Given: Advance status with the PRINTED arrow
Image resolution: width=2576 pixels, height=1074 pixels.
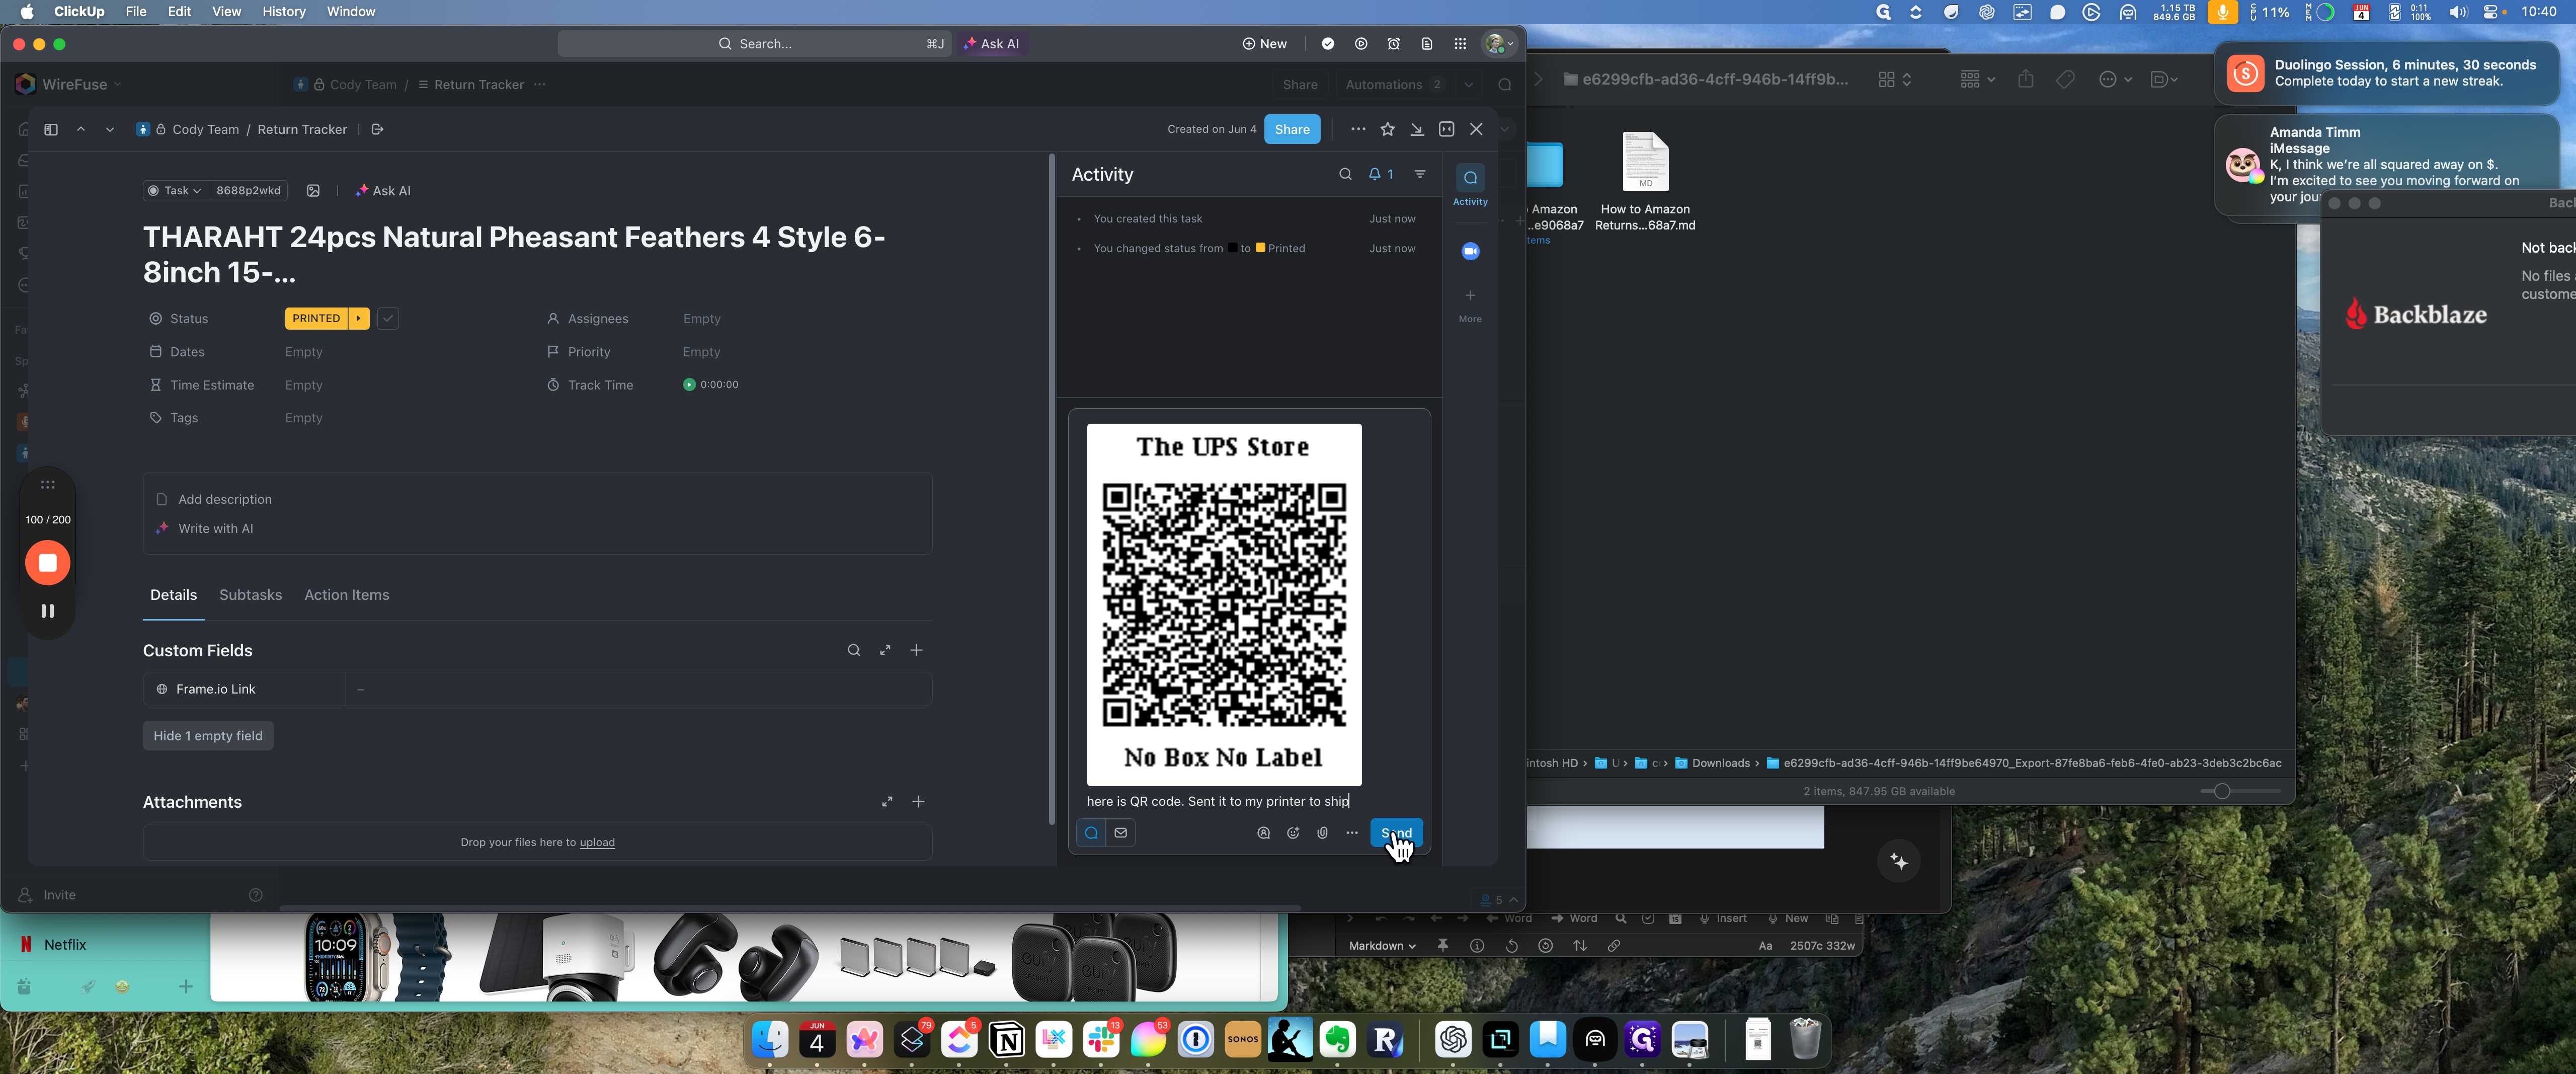Looking at the screenshot, I should (x=359, y=318).
